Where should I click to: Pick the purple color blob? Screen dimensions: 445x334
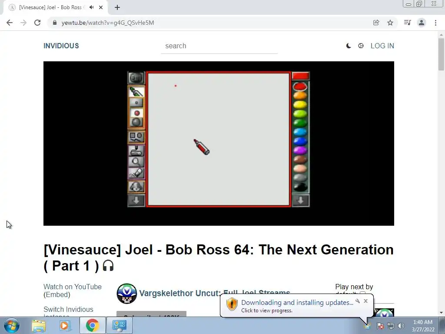coord(300,150)
